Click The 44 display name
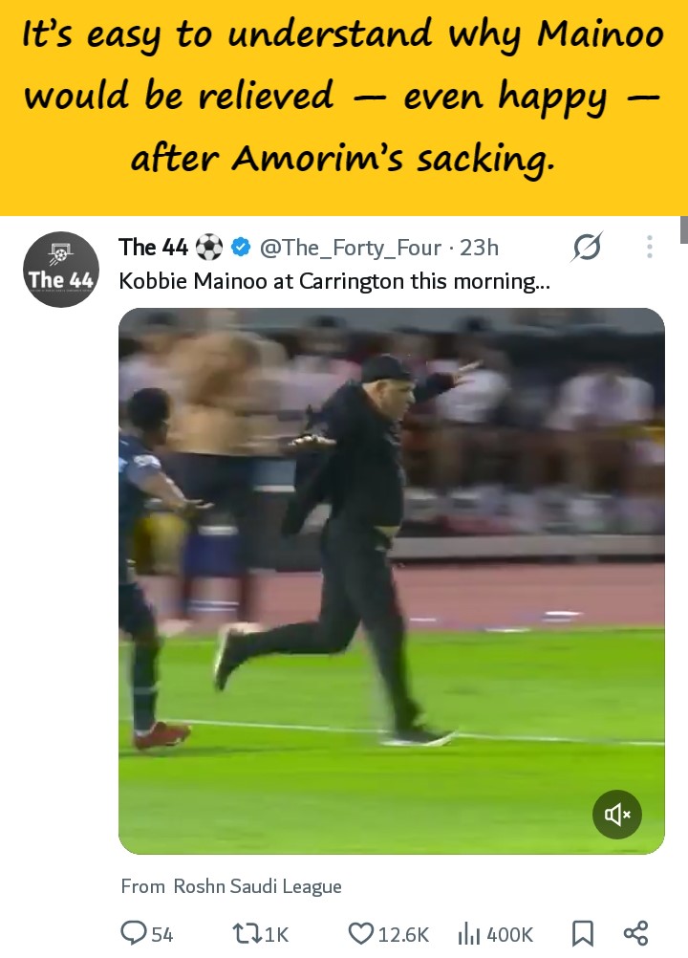688x958 pixels. pyautogui.click(x=153, y=248)
